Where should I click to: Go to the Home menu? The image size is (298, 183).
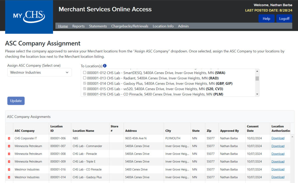[63, 26]
